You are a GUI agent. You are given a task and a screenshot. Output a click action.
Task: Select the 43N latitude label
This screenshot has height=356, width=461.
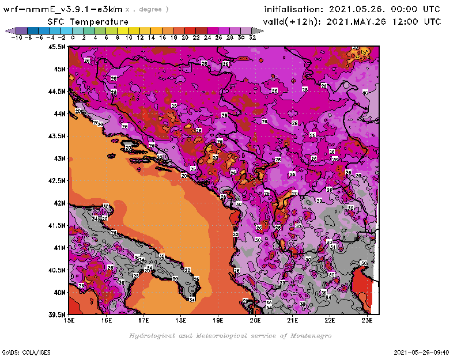point(59,158)
